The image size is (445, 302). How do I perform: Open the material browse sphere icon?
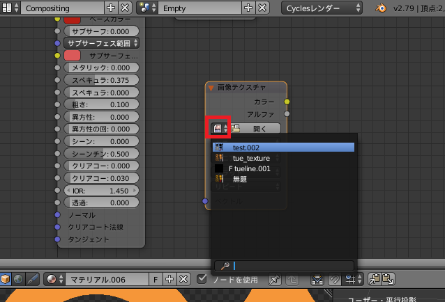(54, 279)
